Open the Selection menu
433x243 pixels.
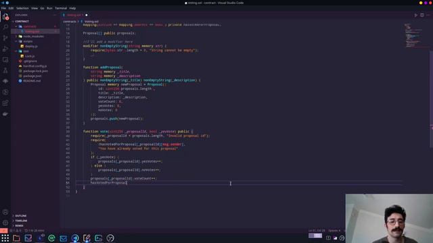pos(22,8)
